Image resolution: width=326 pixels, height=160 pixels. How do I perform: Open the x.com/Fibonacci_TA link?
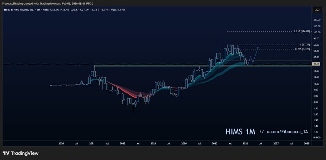click(x=287, y=132)
